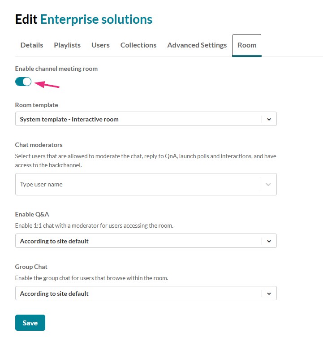Image resolution: width=323 pixels, height=346 pixels.
Task: Open the Group Chat 'According to site default' dropdown
Action: (139, 294)
